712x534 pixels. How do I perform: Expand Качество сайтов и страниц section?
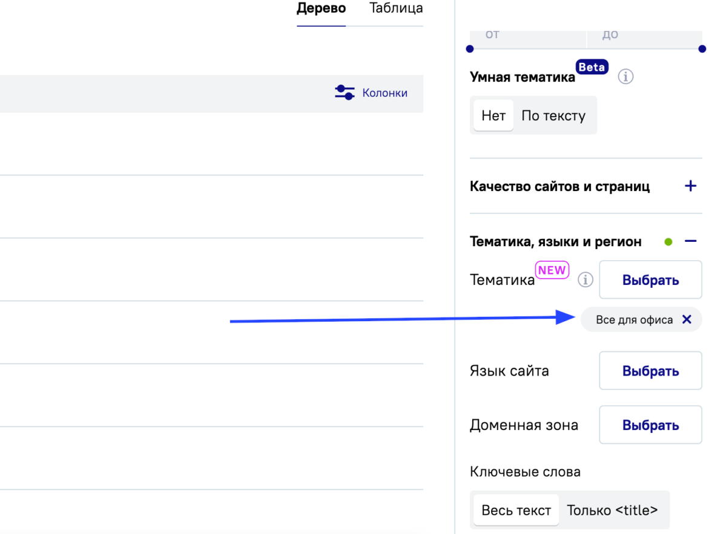tap(690, 186)
